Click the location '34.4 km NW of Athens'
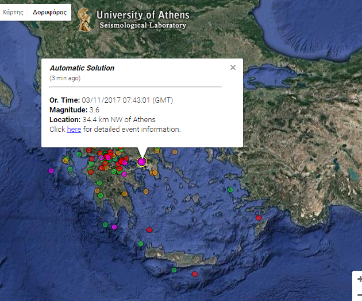Screen dimensions: 362x301 pos(119,119)
